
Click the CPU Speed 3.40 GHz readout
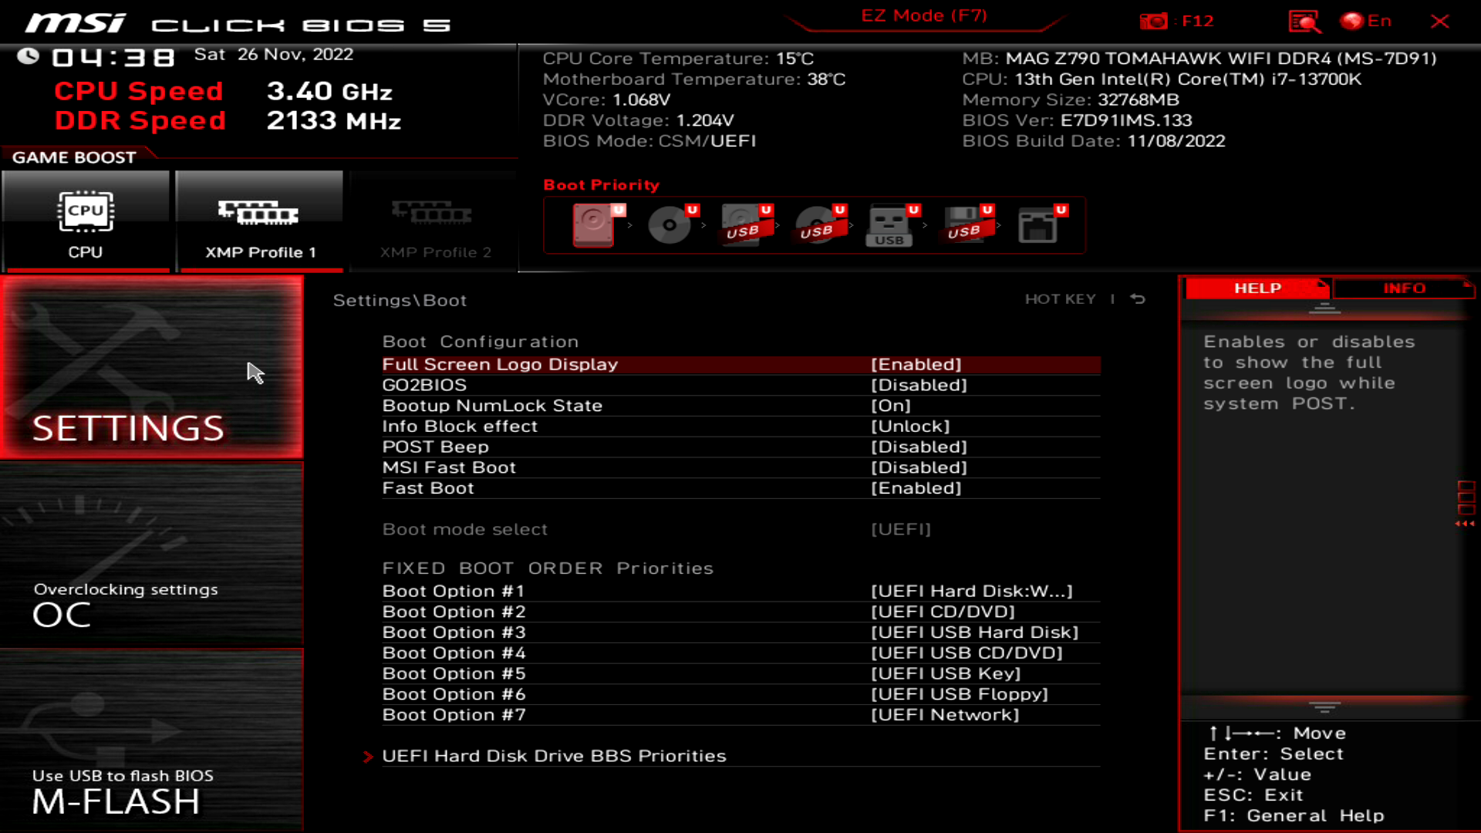point(223,91)
